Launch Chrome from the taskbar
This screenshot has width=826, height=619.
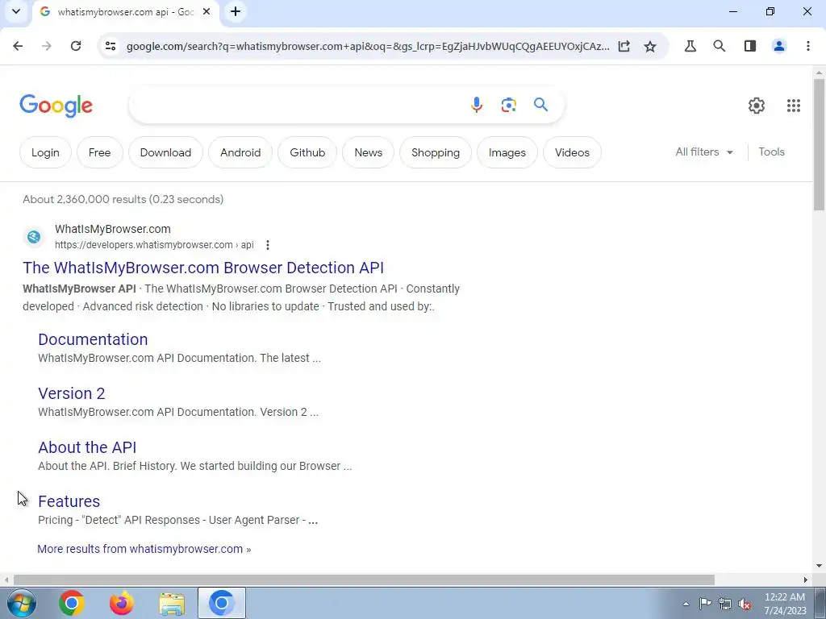click(x=72, y=603)
